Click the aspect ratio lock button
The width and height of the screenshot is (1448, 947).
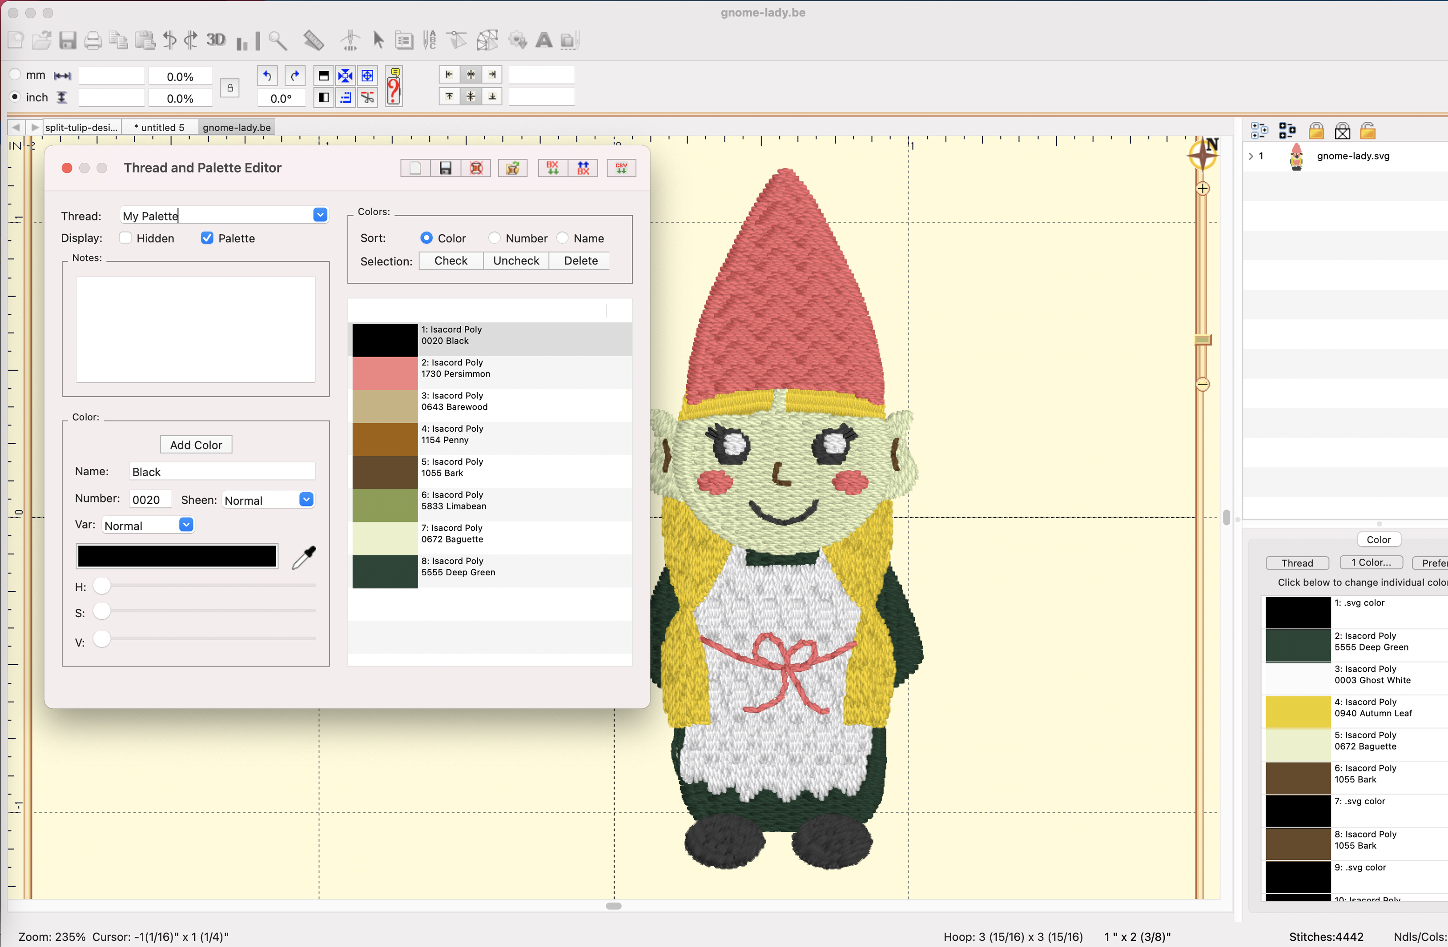230,88
